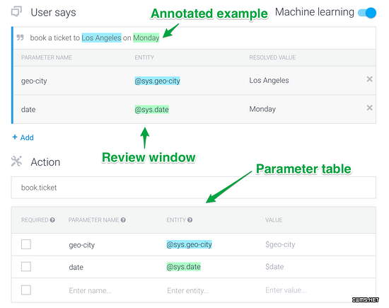
Task: Check the Required box for date
Action: tap(26, 266)
